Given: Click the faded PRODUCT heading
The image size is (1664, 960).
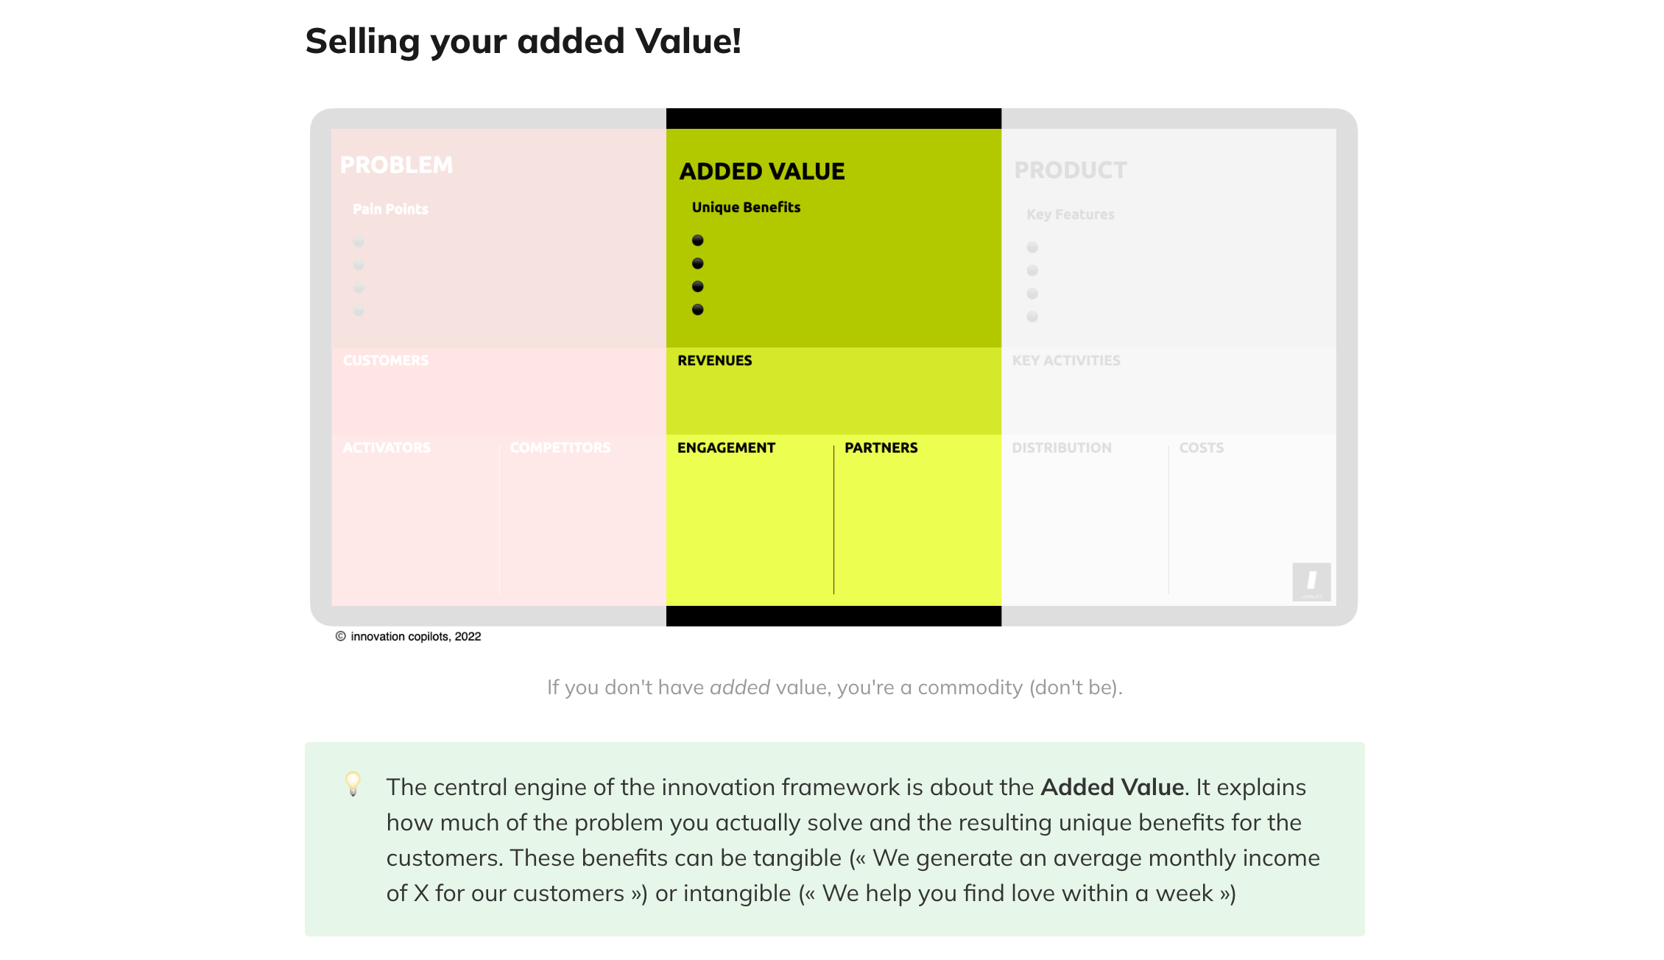Looking at the screenshot, I should click(1070, 171).
